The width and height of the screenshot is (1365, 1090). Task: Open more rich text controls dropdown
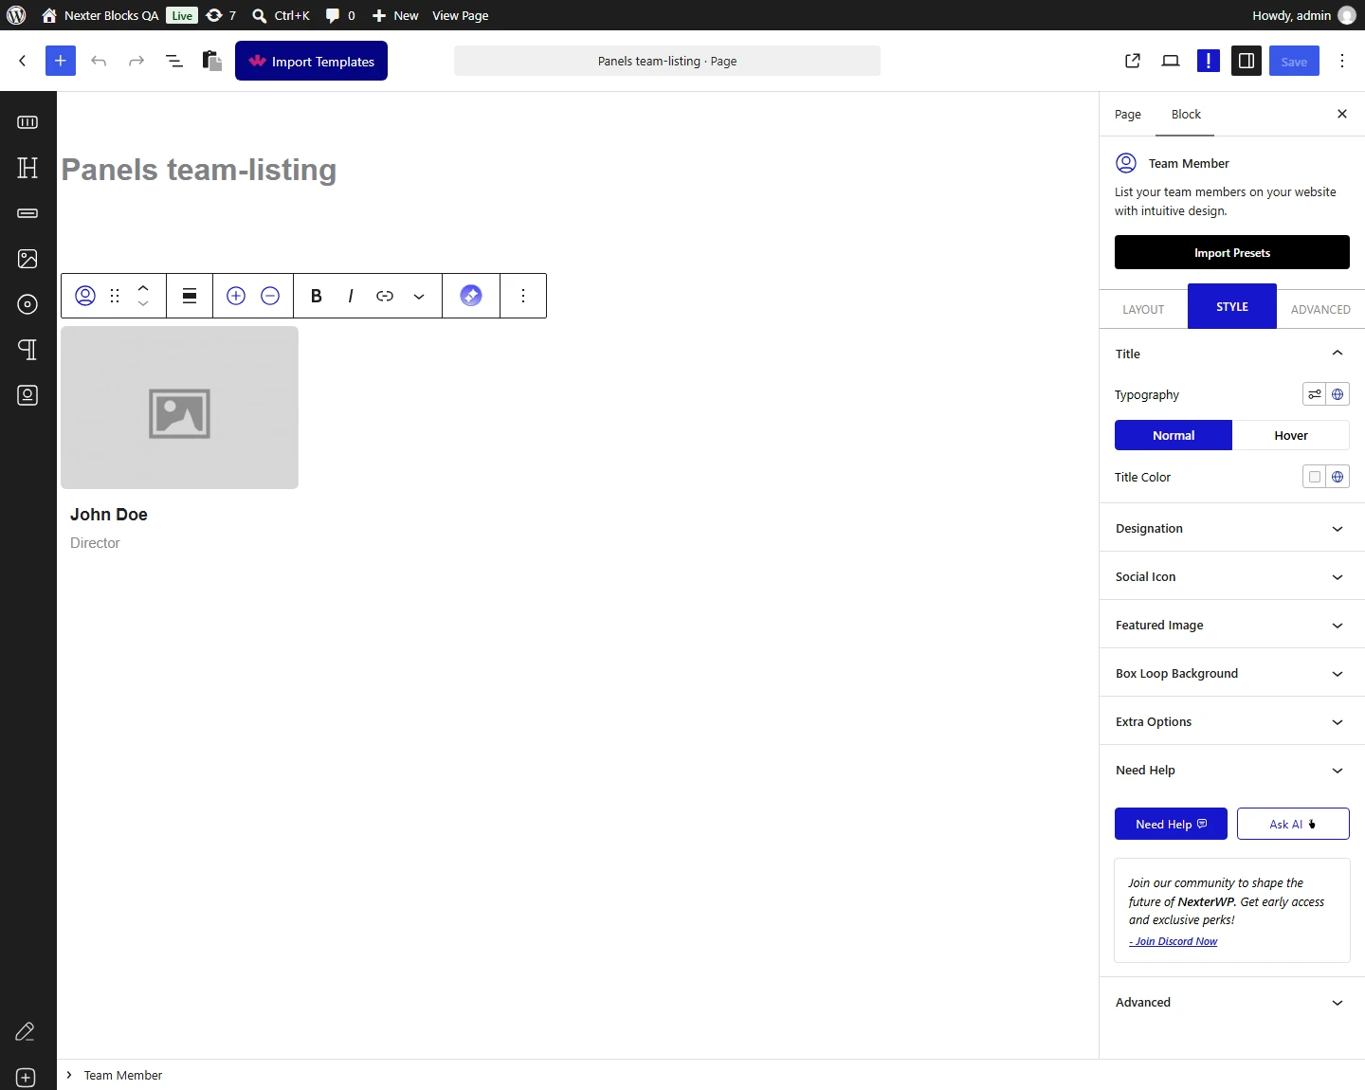pyautogui.click(x=419, y=296)
